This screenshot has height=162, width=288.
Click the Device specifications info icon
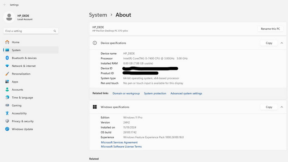tap(95, 43)
